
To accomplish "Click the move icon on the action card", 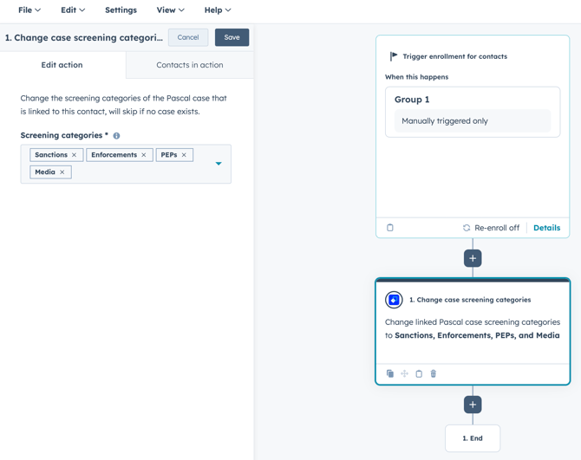I will point(404,374).
